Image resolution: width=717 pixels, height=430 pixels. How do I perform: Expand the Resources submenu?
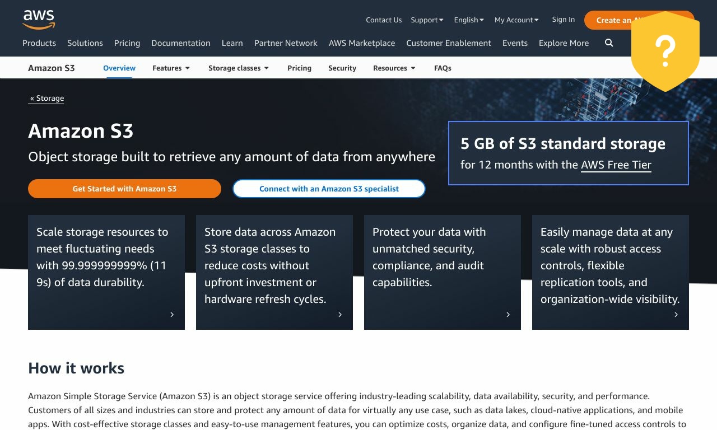[x=394, y=68]
